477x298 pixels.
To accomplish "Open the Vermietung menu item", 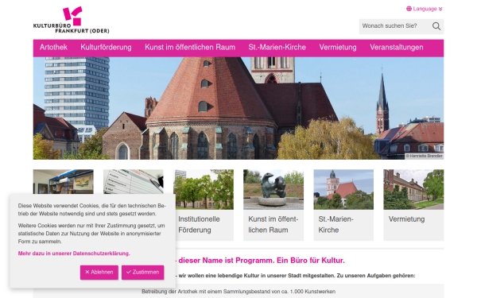I will tap(338, 48).
